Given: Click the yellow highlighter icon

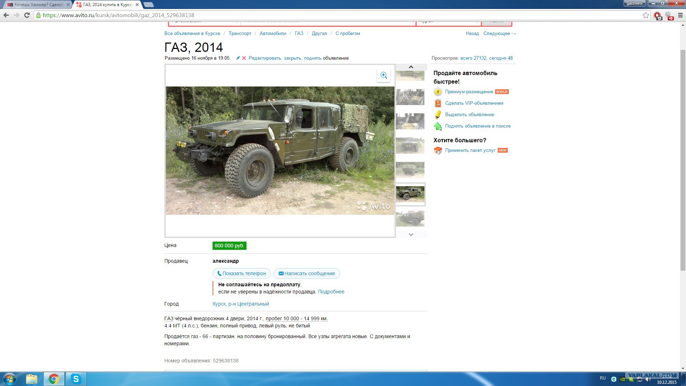Looking at the screenshot, I should point(438,115).
